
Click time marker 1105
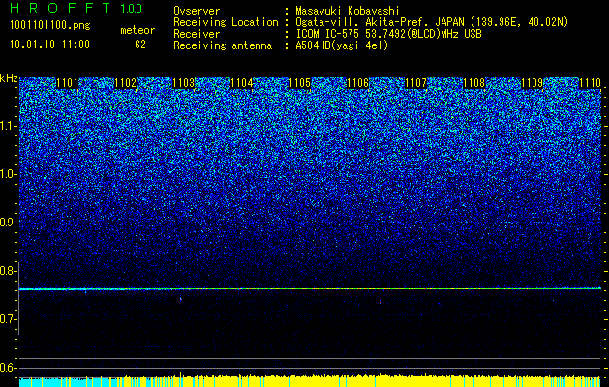tap(300, 83)
